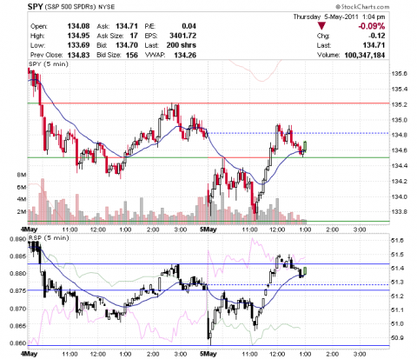Image resolution: width=417 pixels, height=359 pixels.
Task: Click the 51.6 RSP price axis label
Action: [397, 241]
